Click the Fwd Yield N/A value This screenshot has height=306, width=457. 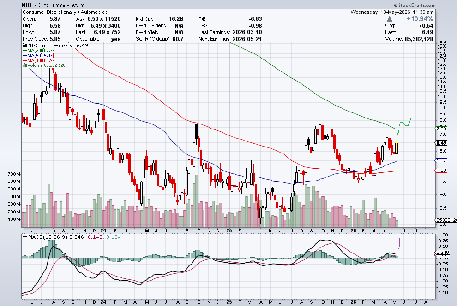pyautogui.click(x=179, y=32)
